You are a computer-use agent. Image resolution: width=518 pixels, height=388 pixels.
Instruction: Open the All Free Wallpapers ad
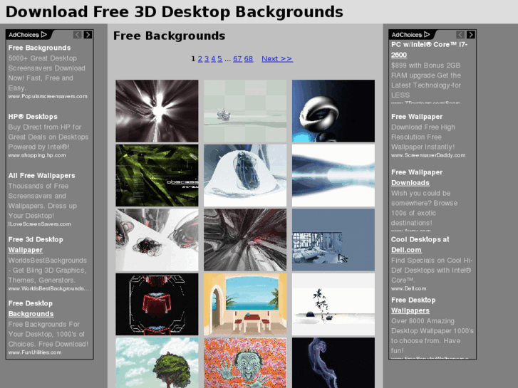41,176
